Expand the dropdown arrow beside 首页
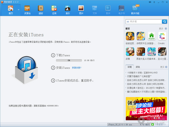169x127 pixels. pos(19,10)
